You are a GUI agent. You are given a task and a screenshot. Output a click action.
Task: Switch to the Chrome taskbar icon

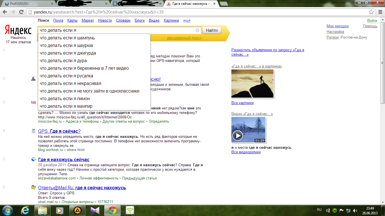click(112, 210)
